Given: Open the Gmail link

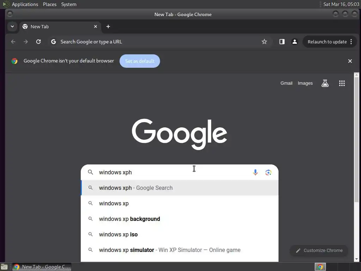Looking at the screenshot, I should [286, 83].
